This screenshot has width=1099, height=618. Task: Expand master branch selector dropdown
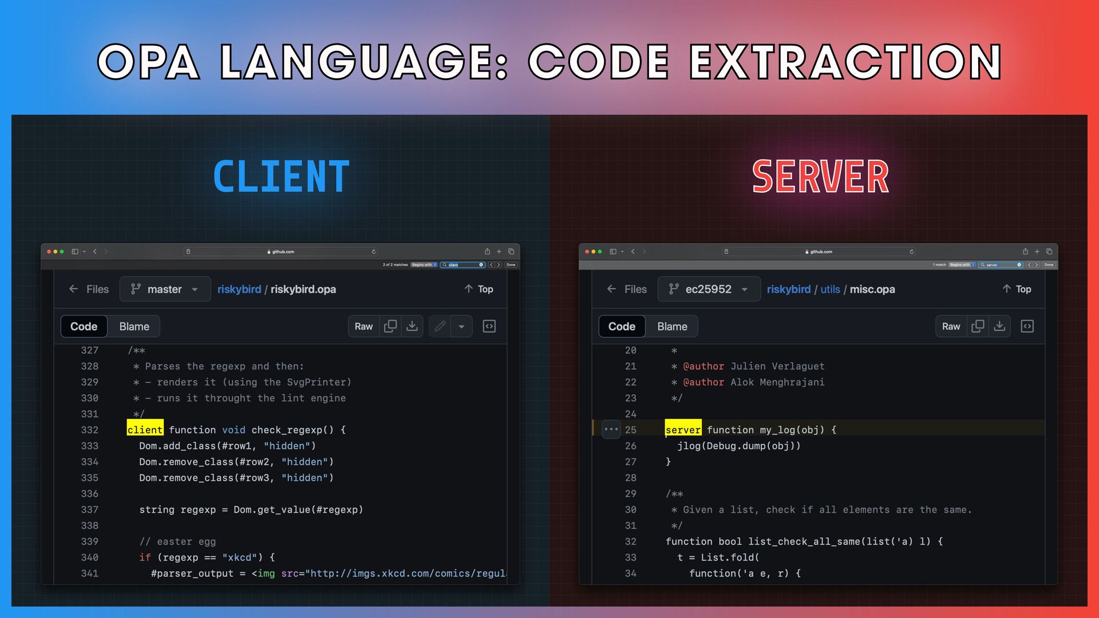(x=165, y=289)
